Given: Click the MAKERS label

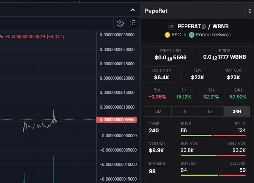Looking at the screenshot, I should [157, 164].
